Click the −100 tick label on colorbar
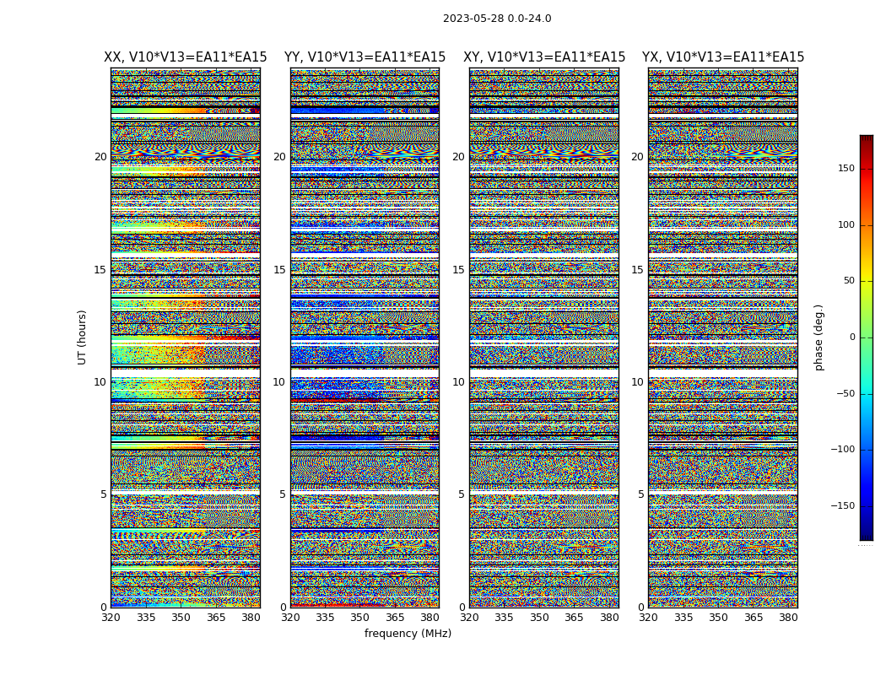Viewport: 886px width, 675px height. [842, 449]
